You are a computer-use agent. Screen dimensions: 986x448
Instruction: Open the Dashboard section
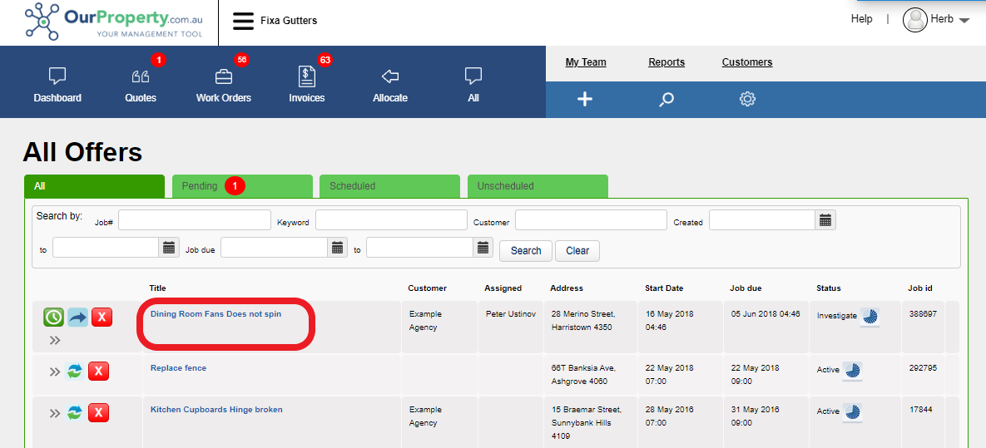pyautogui.click(x=57, y=86)
